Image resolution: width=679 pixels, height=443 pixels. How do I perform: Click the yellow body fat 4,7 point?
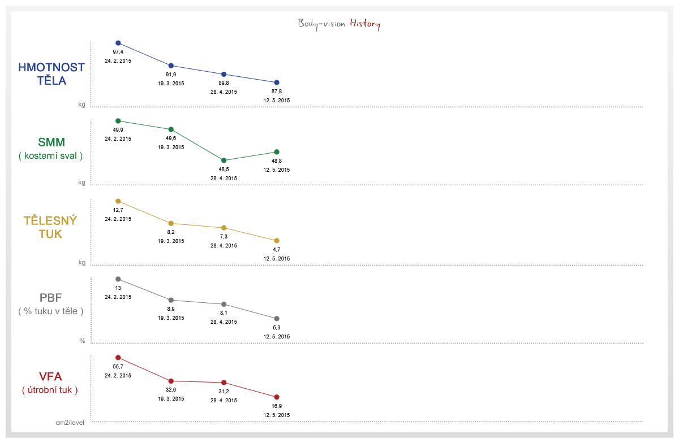[277, 241]
